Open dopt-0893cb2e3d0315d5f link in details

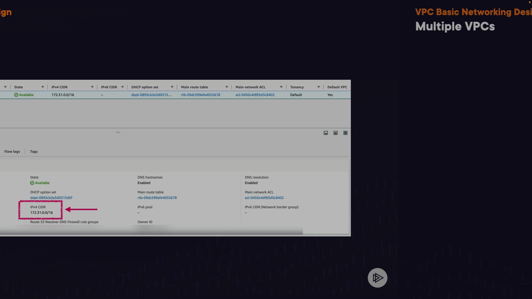coord(51,198)
